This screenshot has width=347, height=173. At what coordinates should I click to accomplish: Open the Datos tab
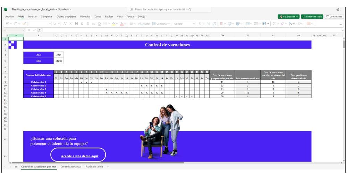point(98,17)
